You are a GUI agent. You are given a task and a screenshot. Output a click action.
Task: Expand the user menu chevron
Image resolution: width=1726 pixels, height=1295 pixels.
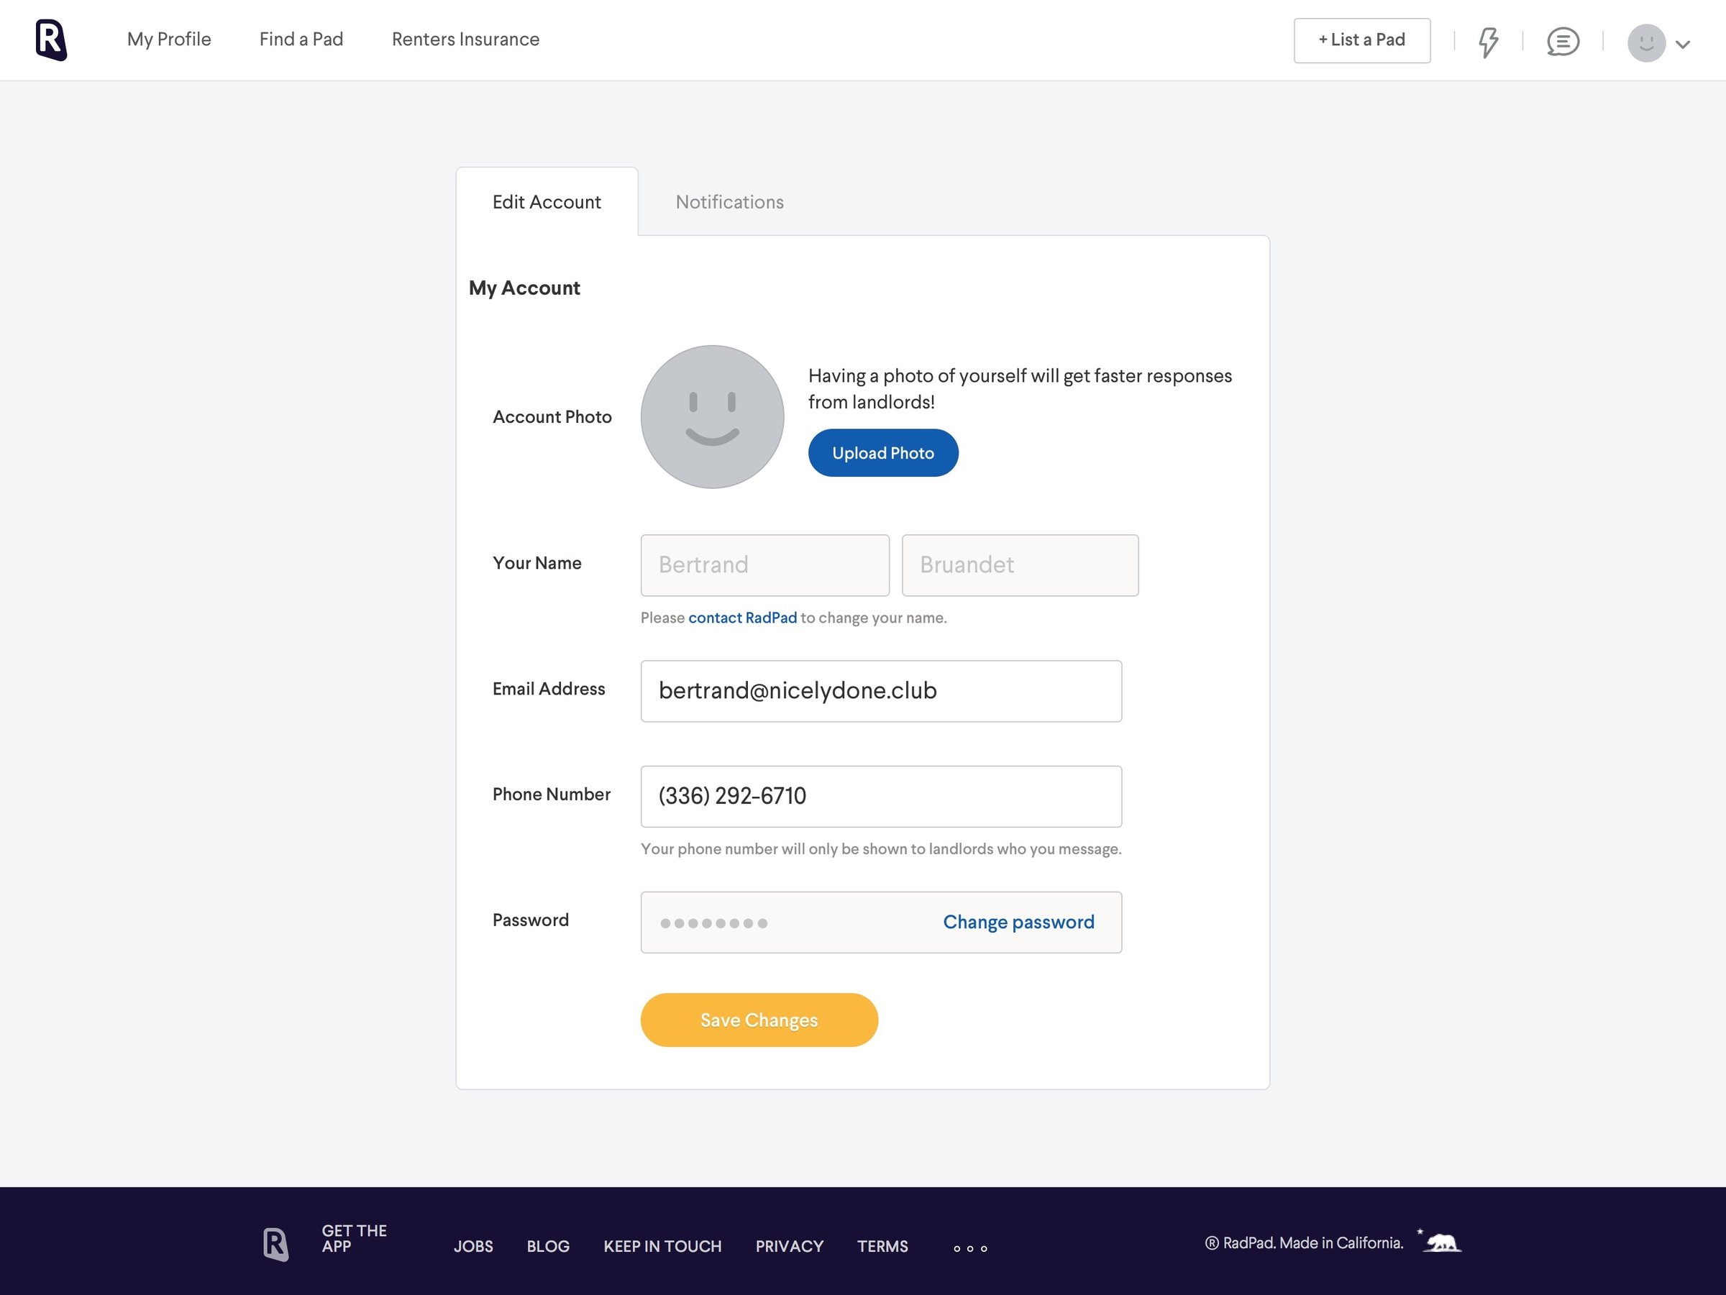(1683, 45)
